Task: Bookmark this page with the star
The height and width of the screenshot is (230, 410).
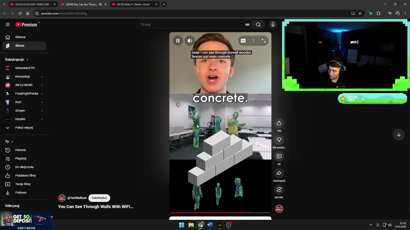Action: [360, 13]
